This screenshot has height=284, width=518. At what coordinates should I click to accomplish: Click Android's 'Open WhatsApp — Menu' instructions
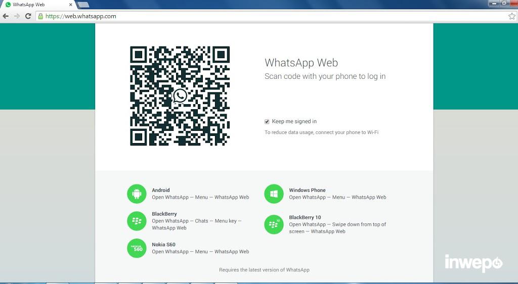[200, 197]
